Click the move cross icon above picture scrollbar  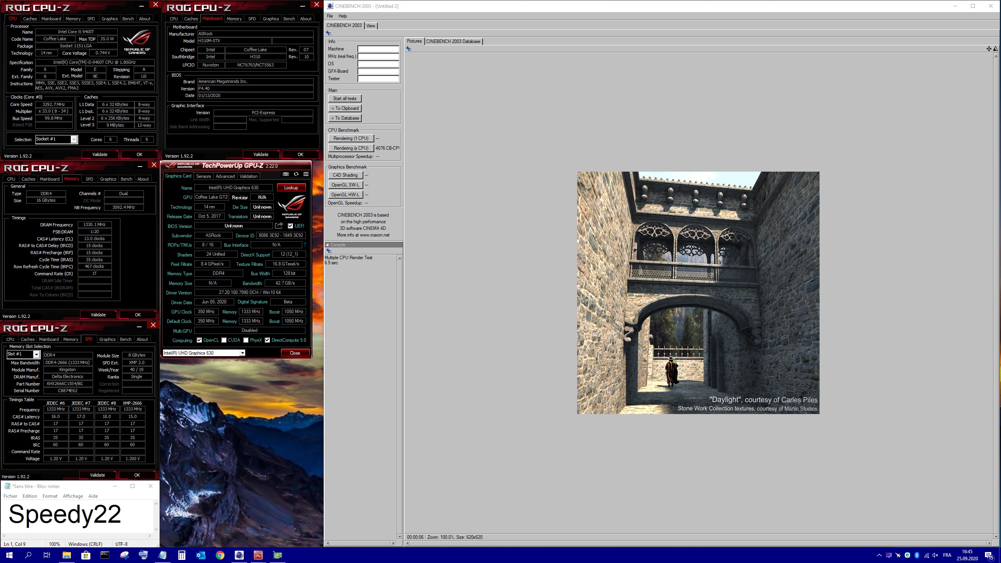[989, 49]
